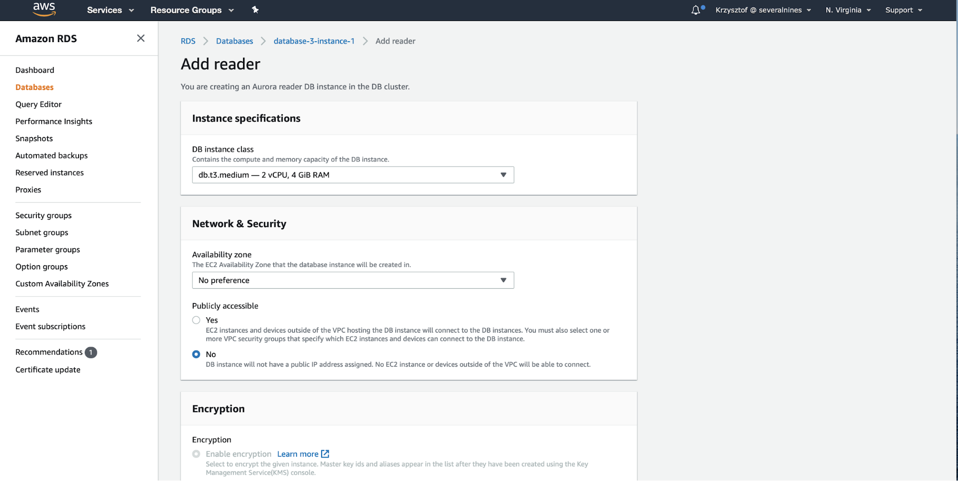Open the Resource Groups menu

click(x=192, y=10)
